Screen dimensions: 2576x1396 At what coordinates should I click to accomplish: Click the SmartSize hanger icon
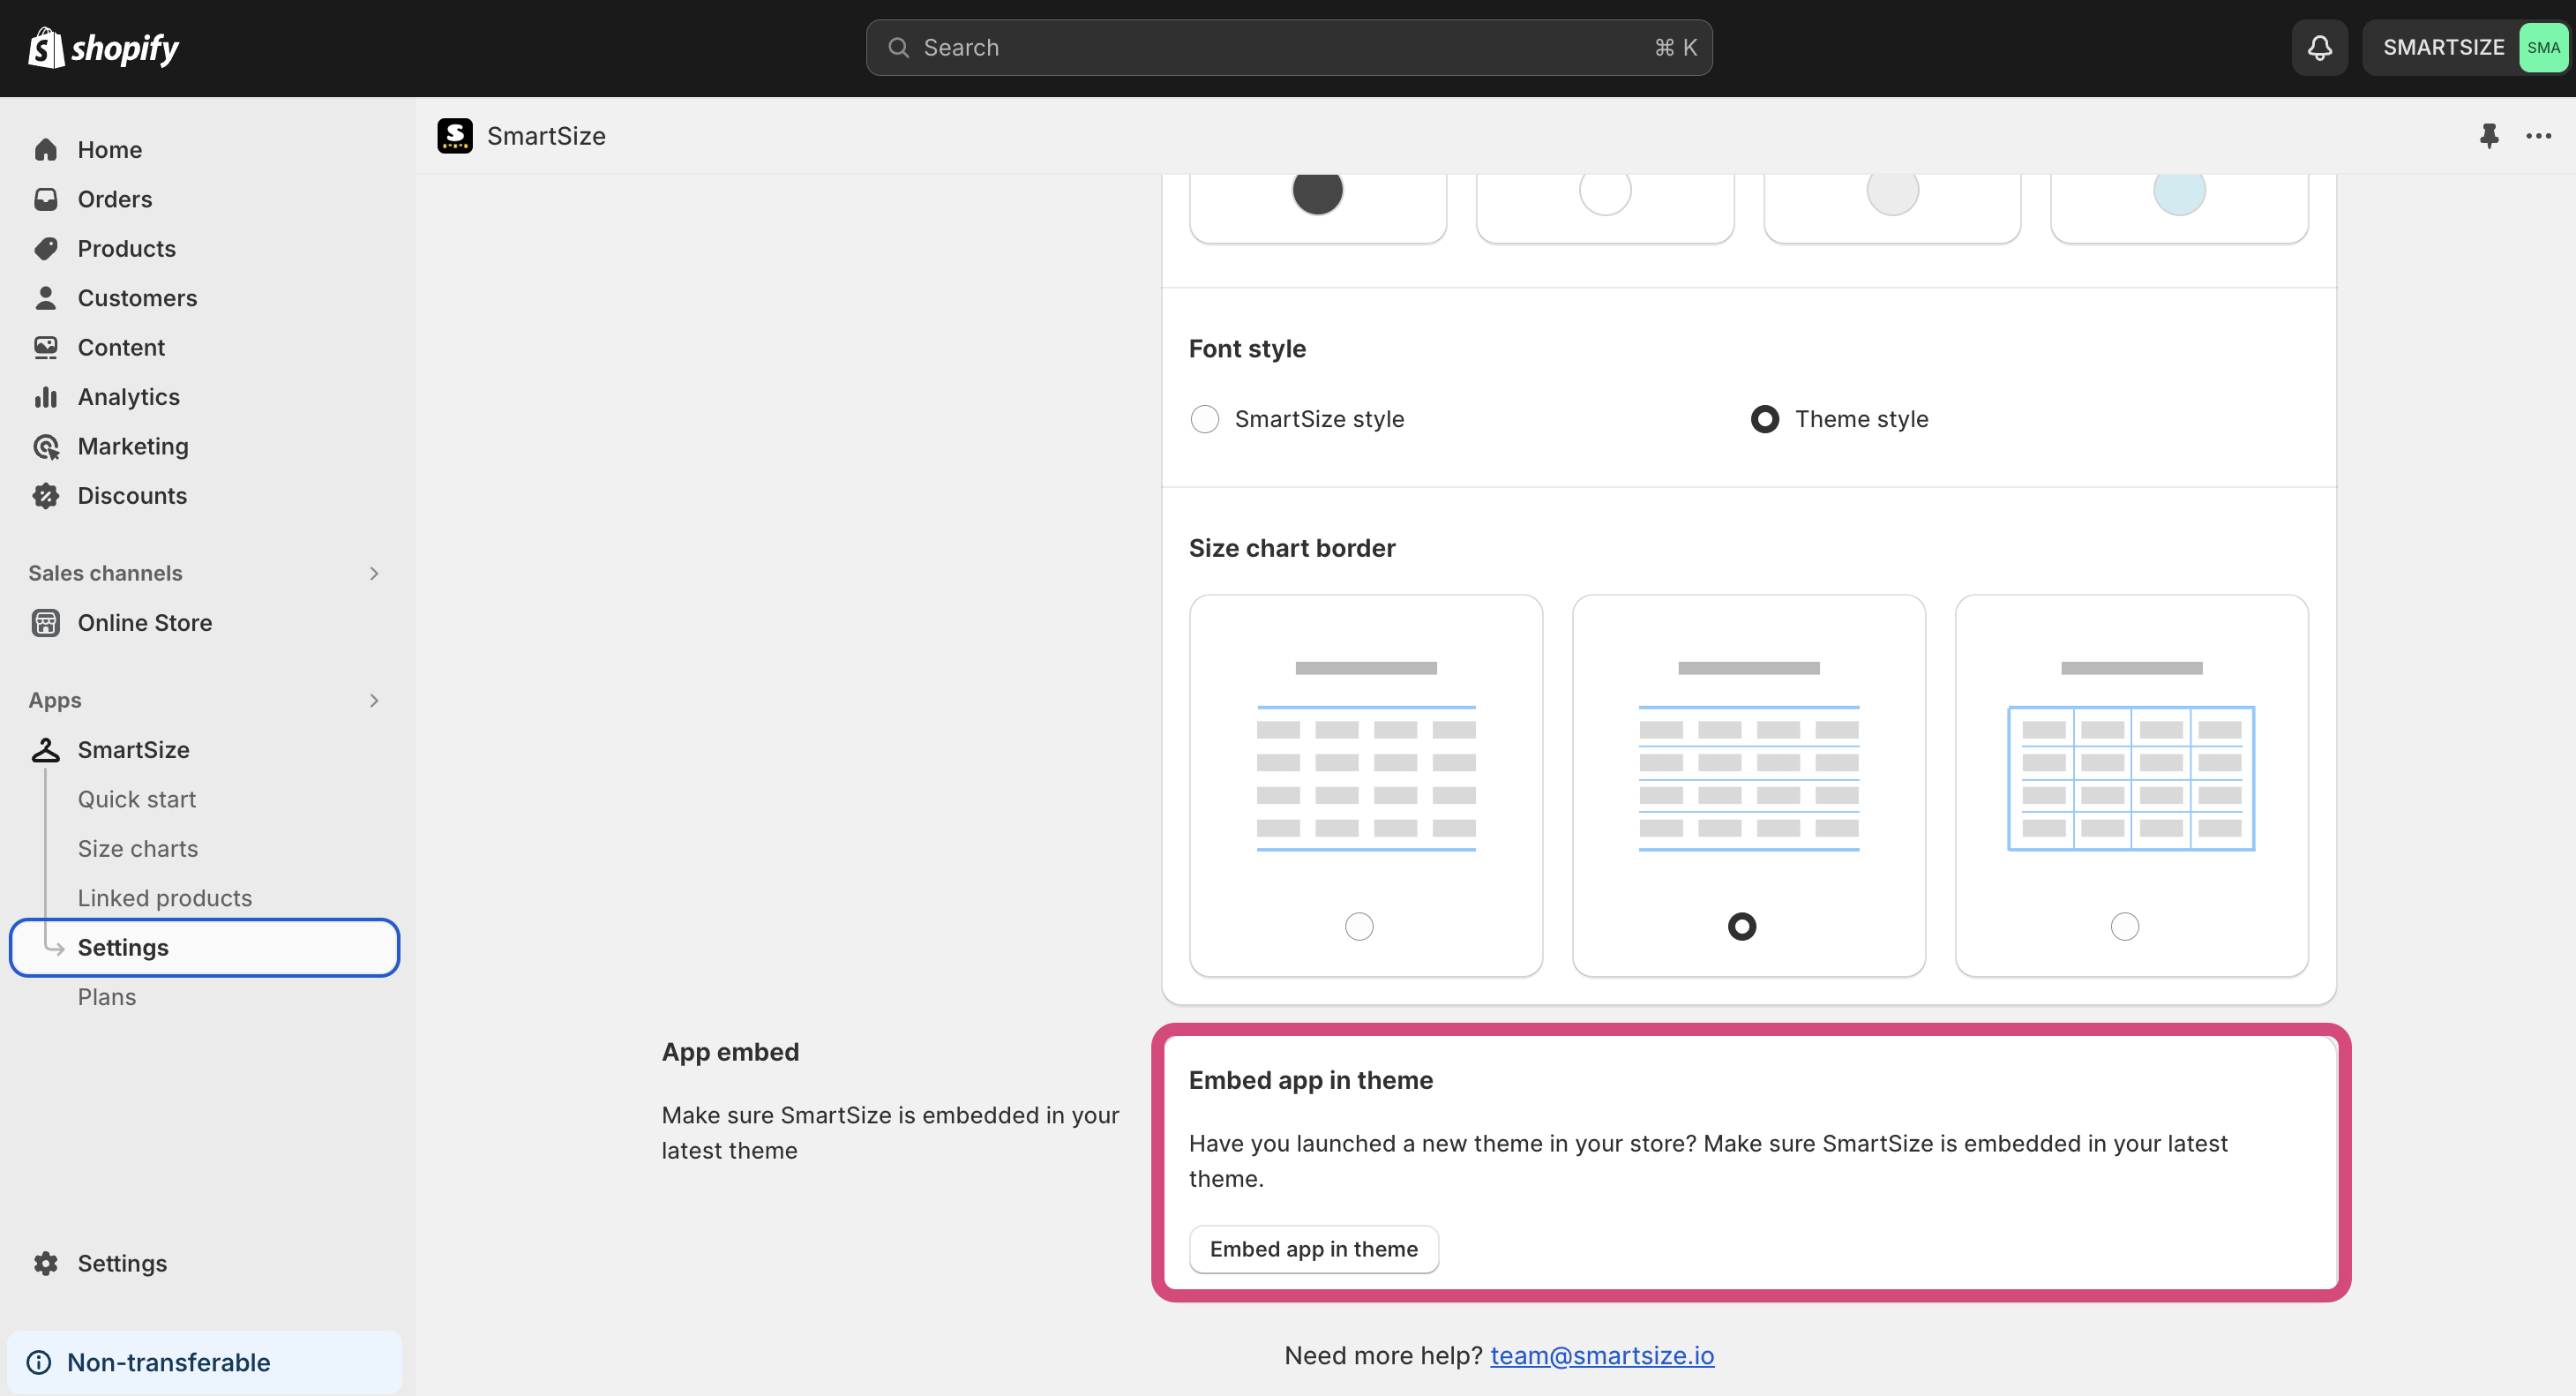[x=46, y=750]
